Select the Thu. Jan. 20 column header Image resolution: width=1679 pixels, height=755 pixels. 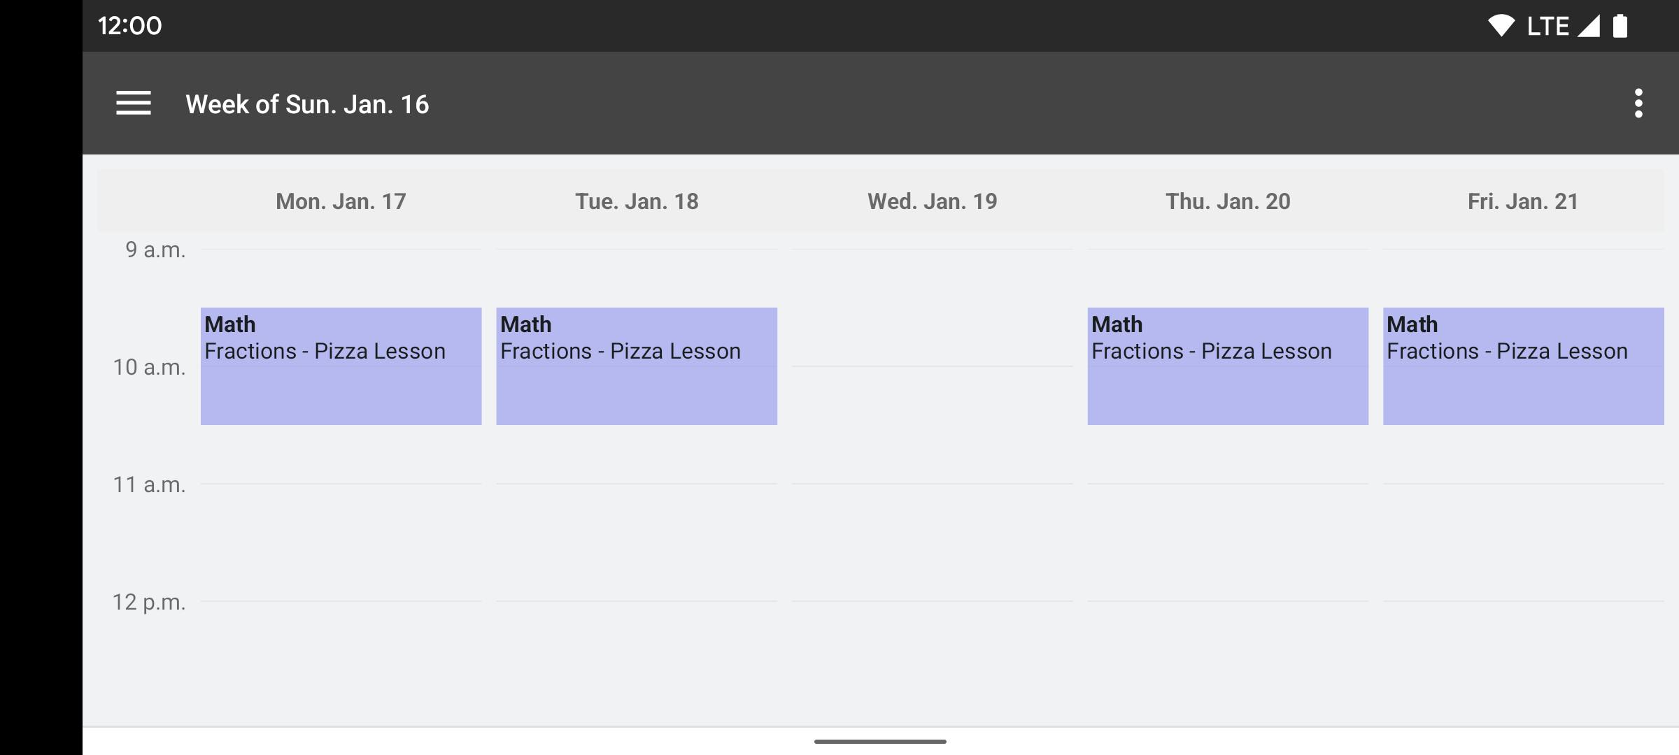[1228, 201]
